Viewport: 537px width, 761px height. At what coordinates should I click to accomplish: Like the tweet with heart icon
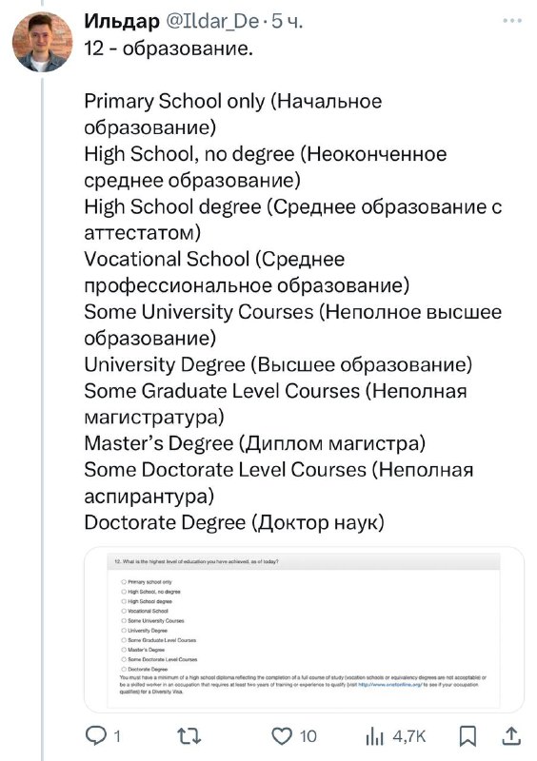coord(282,735)
